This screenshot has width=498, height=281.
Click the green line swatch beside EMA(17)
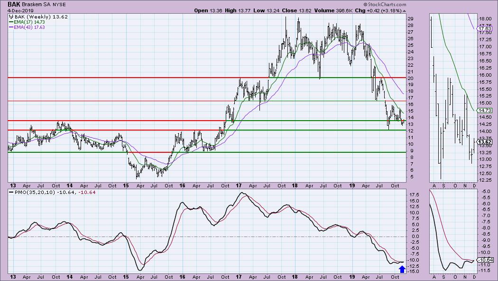(11, 22)
